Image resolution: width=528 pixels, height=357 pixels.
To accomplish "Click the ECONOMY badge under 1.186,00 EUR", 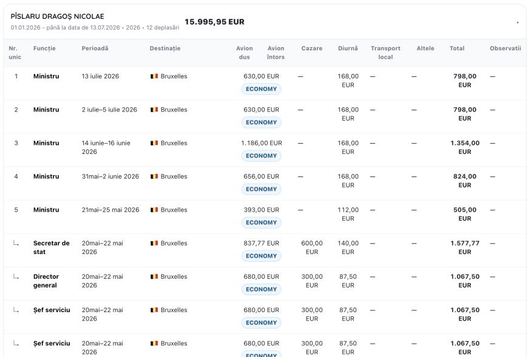I will (262, 156).
